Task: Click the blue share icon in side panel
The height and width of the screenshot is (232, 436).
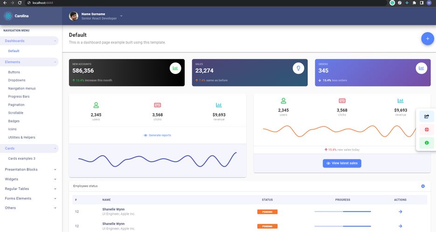Action: coord(426,116)
